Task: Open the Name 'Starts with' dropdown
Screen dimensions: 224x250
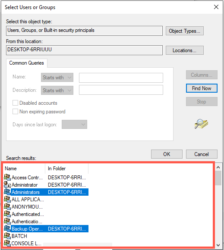Action: click(57, 78)
